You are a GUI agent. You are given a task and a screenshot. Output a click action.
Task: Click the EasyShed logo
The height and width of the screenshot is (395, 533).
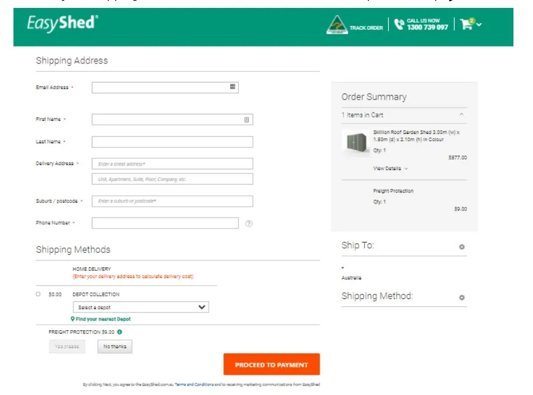tap(62, 24)
